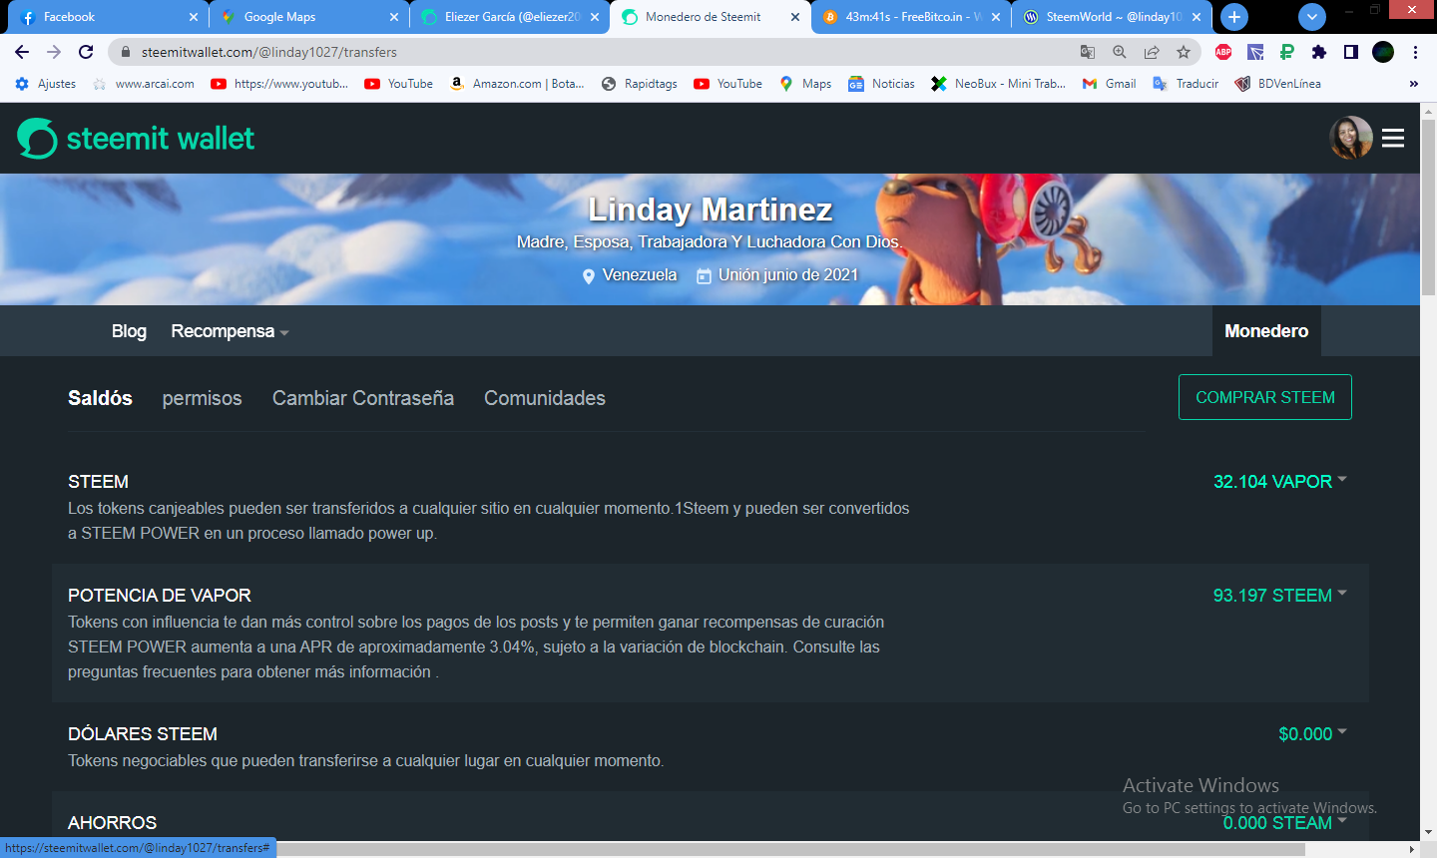
Task: Open the Gmail bookmark
Action: [x=1110, y=84]
